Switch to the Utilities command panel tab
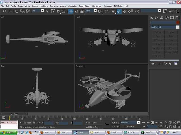The height and width of the screenshot is (135, 181). [177, 17]
